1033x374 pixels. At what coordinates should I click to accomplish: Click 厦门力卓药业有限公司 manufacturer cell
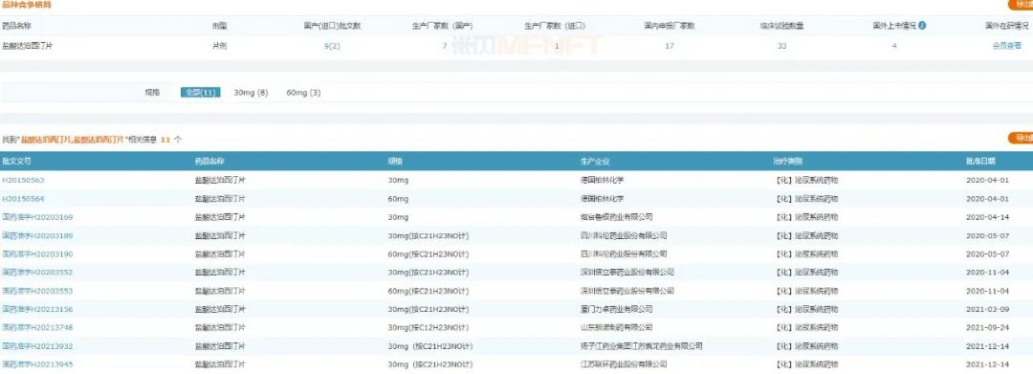(617, 309)
